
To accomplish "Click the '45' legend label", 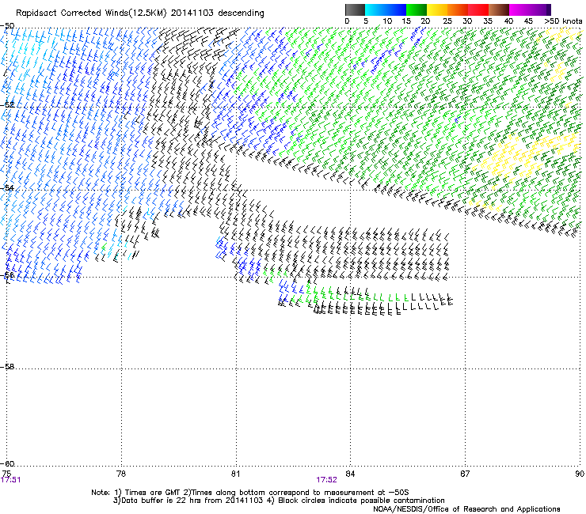I will (528, 21).
